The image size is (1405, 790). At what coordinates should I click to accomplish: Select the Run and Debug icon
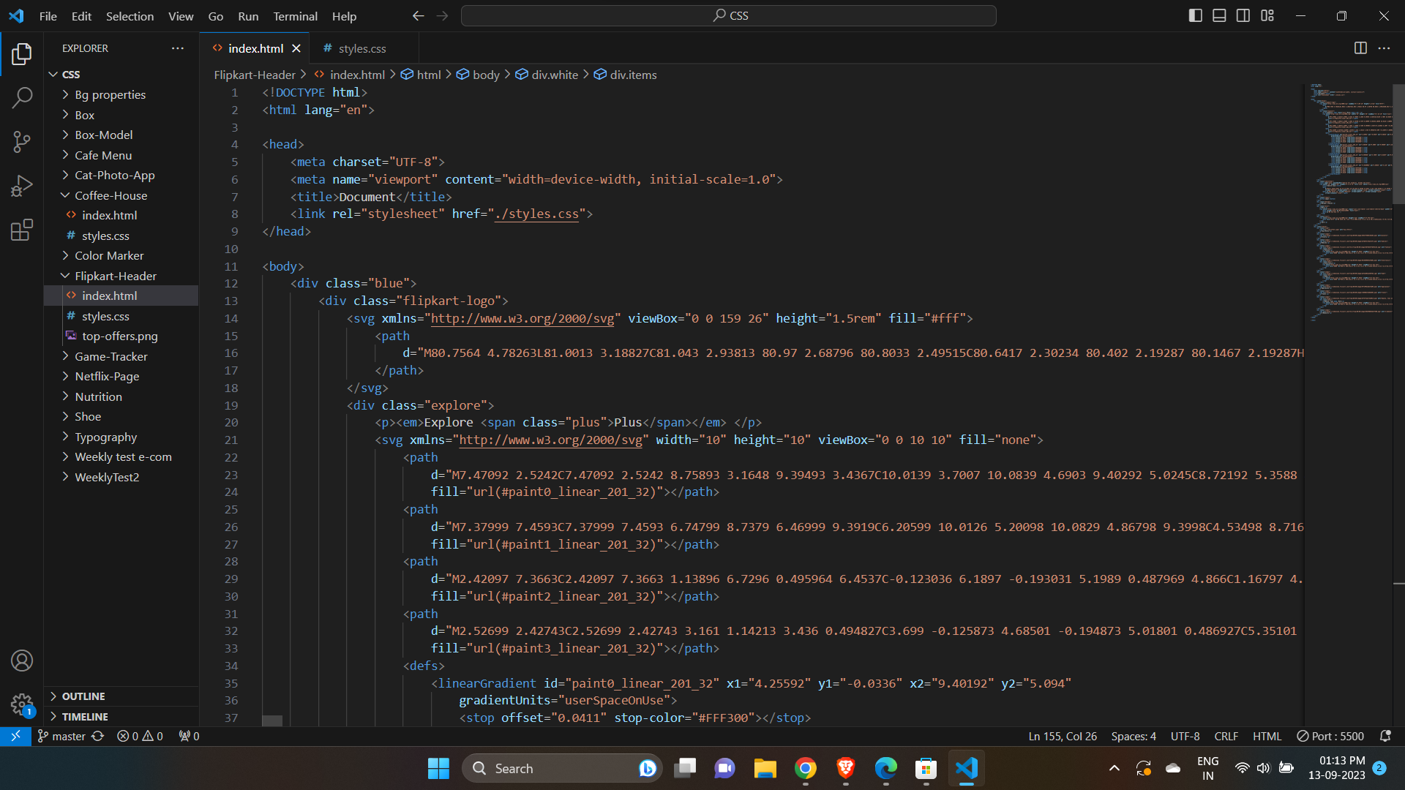[22, 186]
